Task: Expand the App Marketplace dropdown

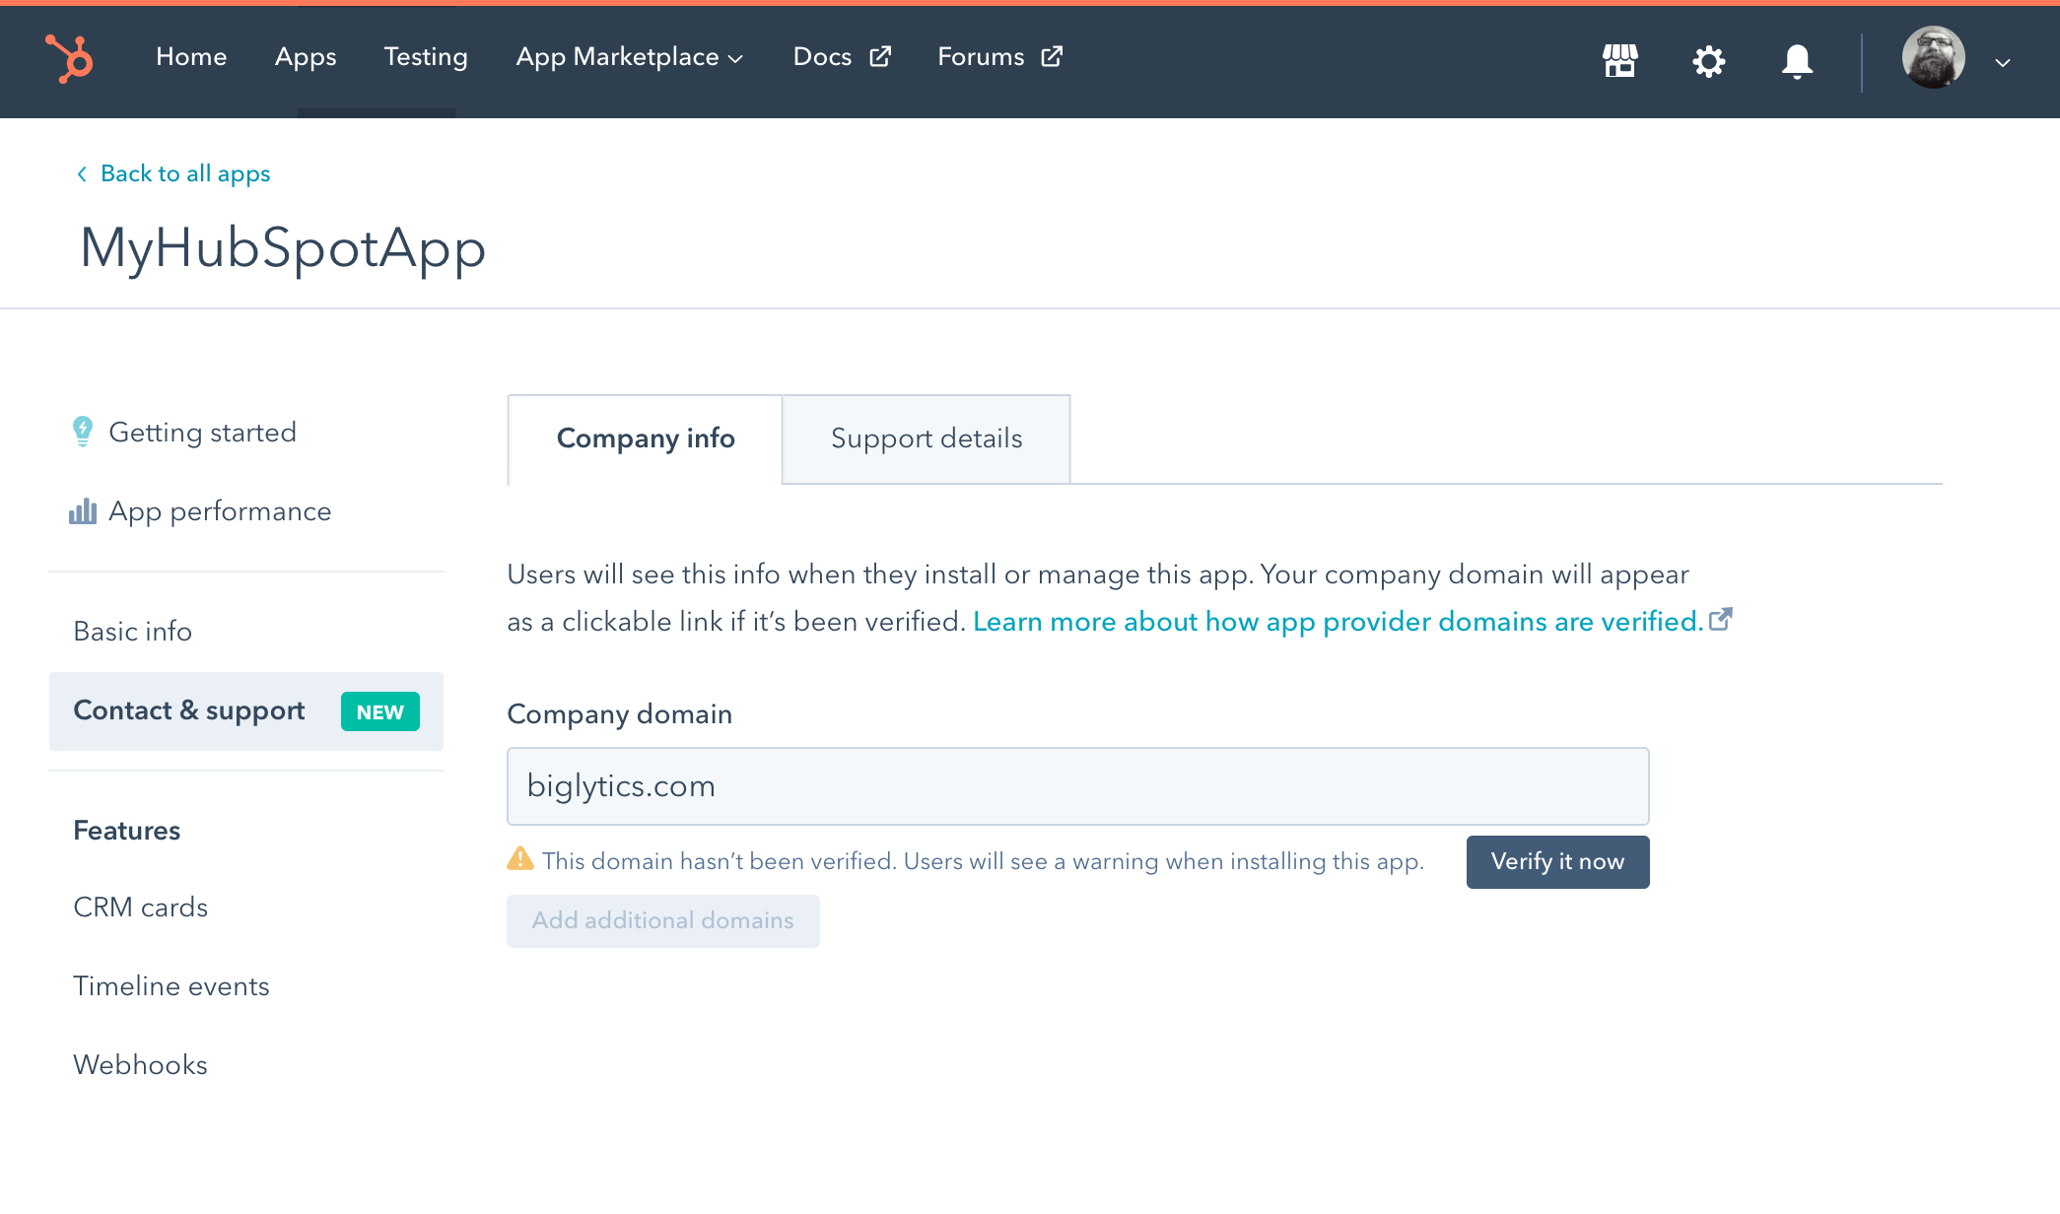Action: tap(629, 57)
